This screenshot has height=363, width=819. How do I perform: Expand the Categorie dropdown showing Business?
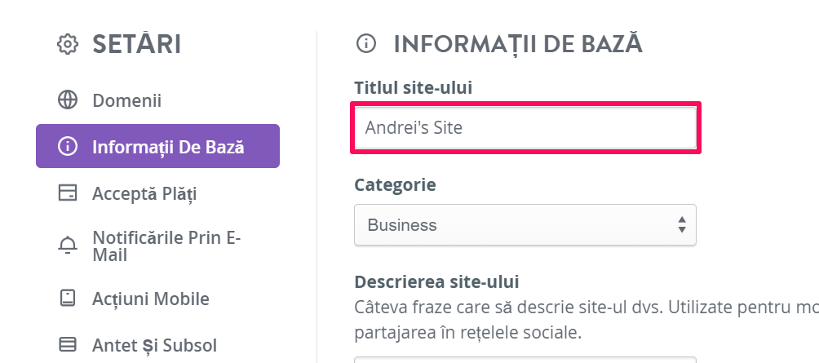[x=525, y=224]
